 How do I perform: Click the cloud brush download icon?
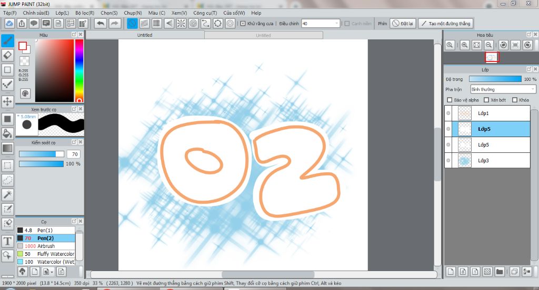22,272
